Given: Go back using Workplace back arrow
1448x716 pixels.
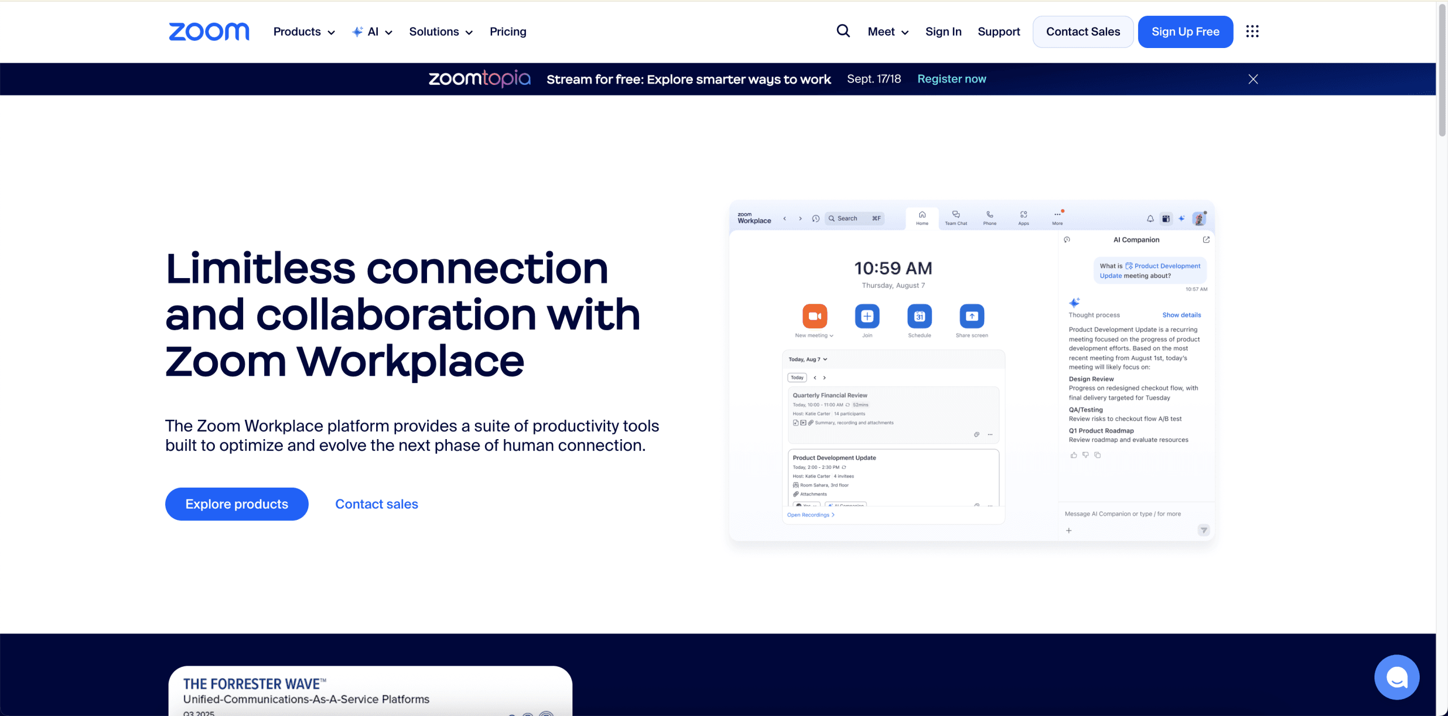Looking at the screenshot, I should coord(785,219).
